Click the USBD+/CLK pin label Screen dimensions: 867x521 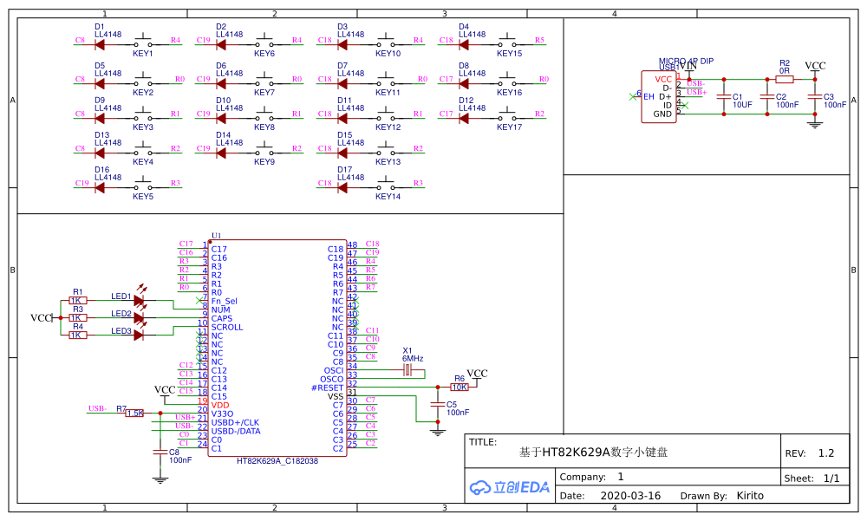(235, 422)
